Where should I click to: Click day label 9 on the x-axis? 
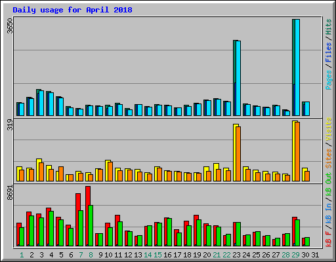pyautogui.click(x=100, y=255)
